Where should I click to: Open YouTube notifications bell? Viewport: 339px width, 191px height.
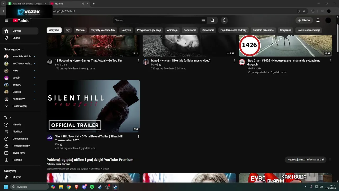[318, 20]
